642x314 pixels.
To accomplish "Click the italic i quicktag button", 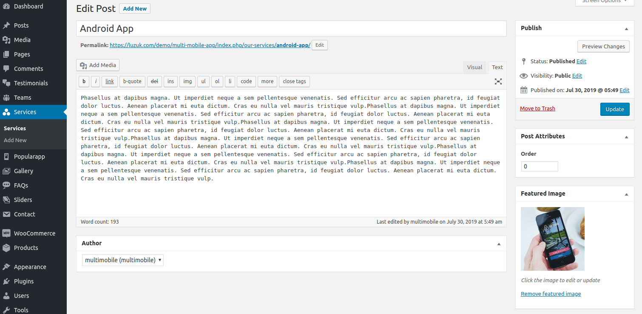I will click(x=96, y=81).
